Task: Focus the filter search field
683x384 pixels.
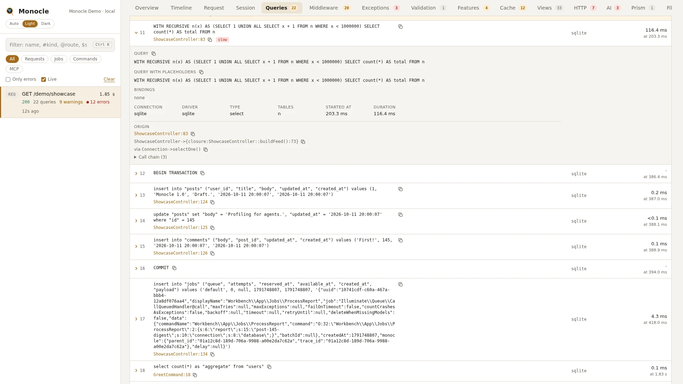Action: coord(60,45)
